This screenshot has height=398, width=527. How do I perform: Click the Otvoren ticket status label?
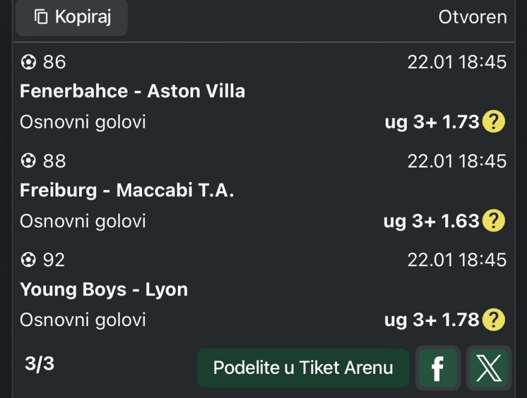[472, 18]
